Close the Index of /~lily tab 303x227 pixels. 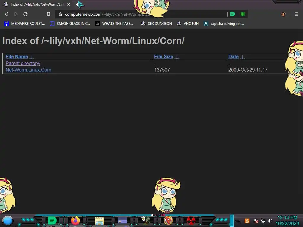(x=69, y=4)
